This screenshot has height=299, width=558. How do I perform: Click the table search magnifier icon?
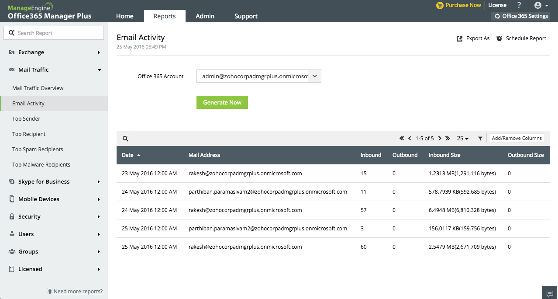click(x=125, y=139)
